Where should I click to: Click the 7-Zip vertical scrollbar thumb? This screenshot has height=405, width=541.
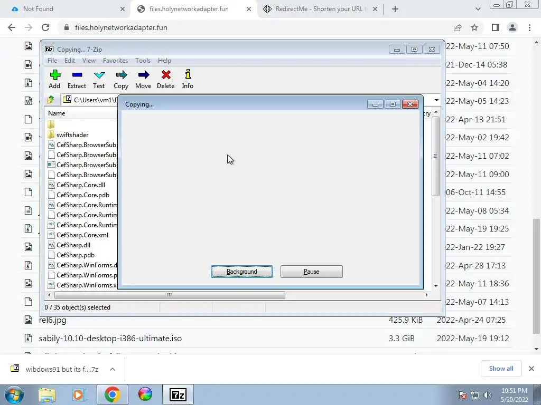pos(435,156)
